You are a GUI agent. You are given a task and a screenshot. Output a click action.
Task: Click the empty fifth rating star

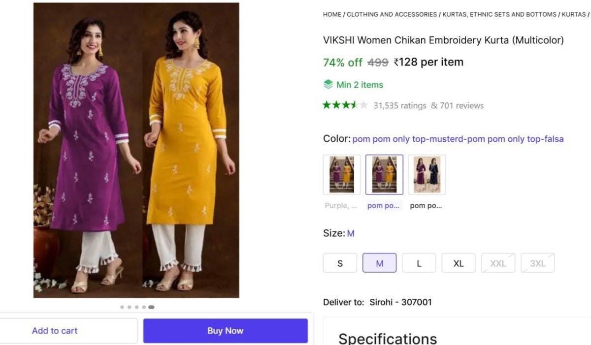pyautogui.click(x=363, y=105)
